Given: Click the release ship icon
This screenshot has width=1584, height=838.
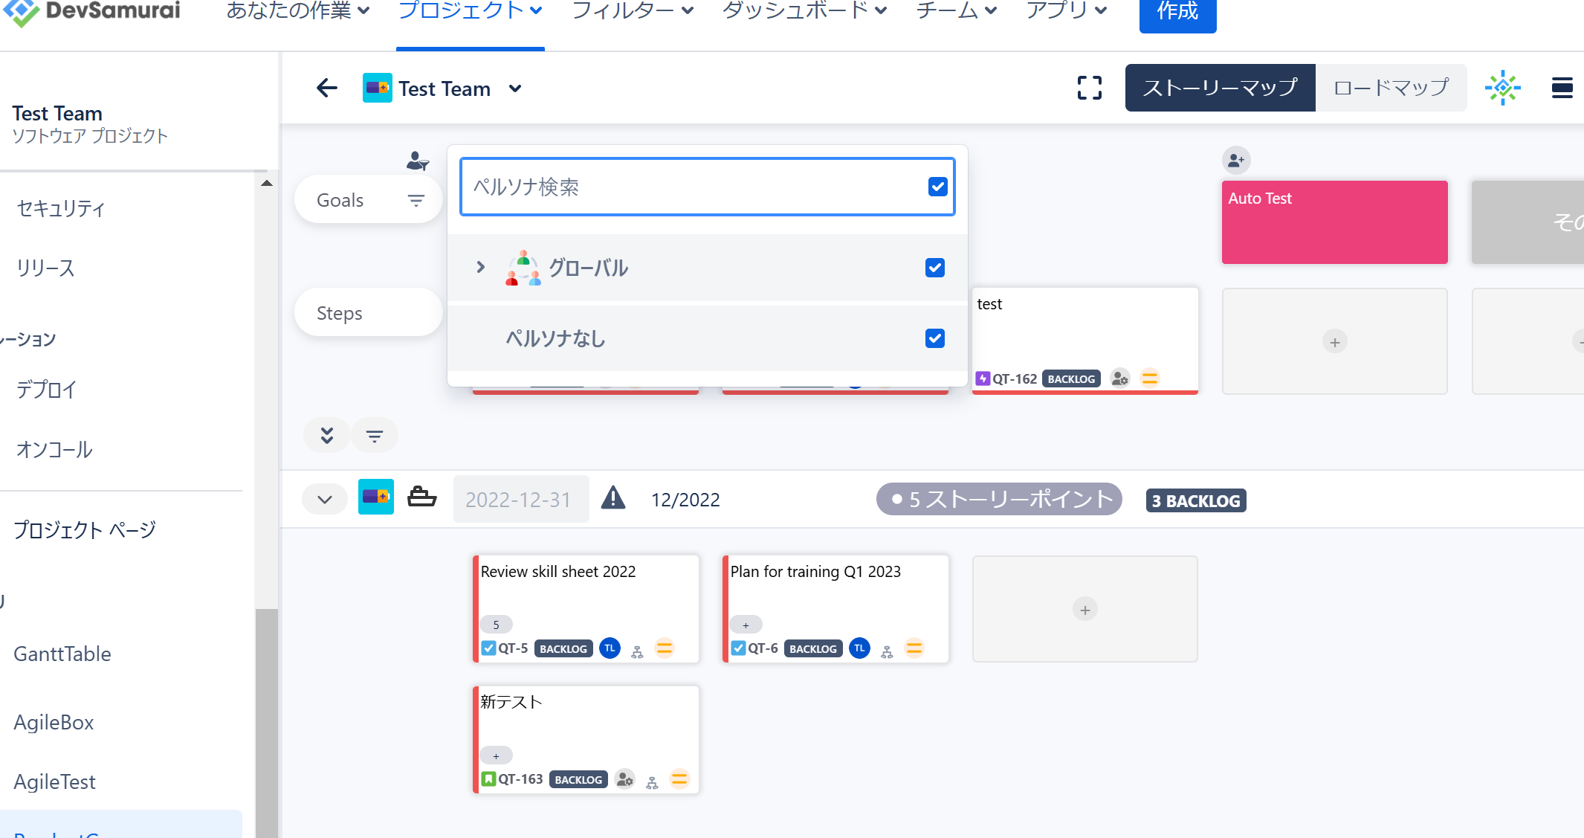Looking at the screenshot, I should tap(421, 497).
